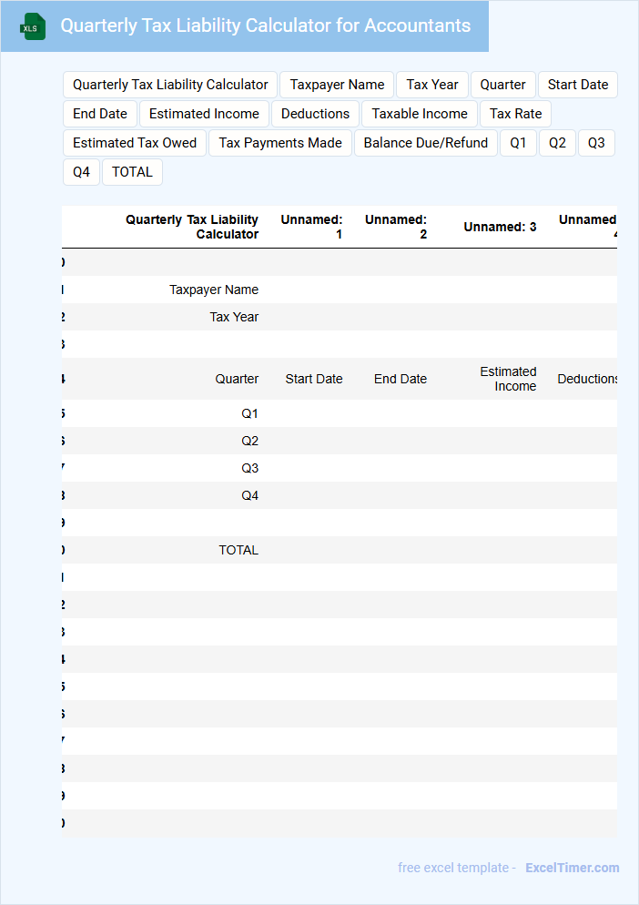Select the 'Q3' row cell in table
This screenshot has height=905, width=639.
coord(249,468)
